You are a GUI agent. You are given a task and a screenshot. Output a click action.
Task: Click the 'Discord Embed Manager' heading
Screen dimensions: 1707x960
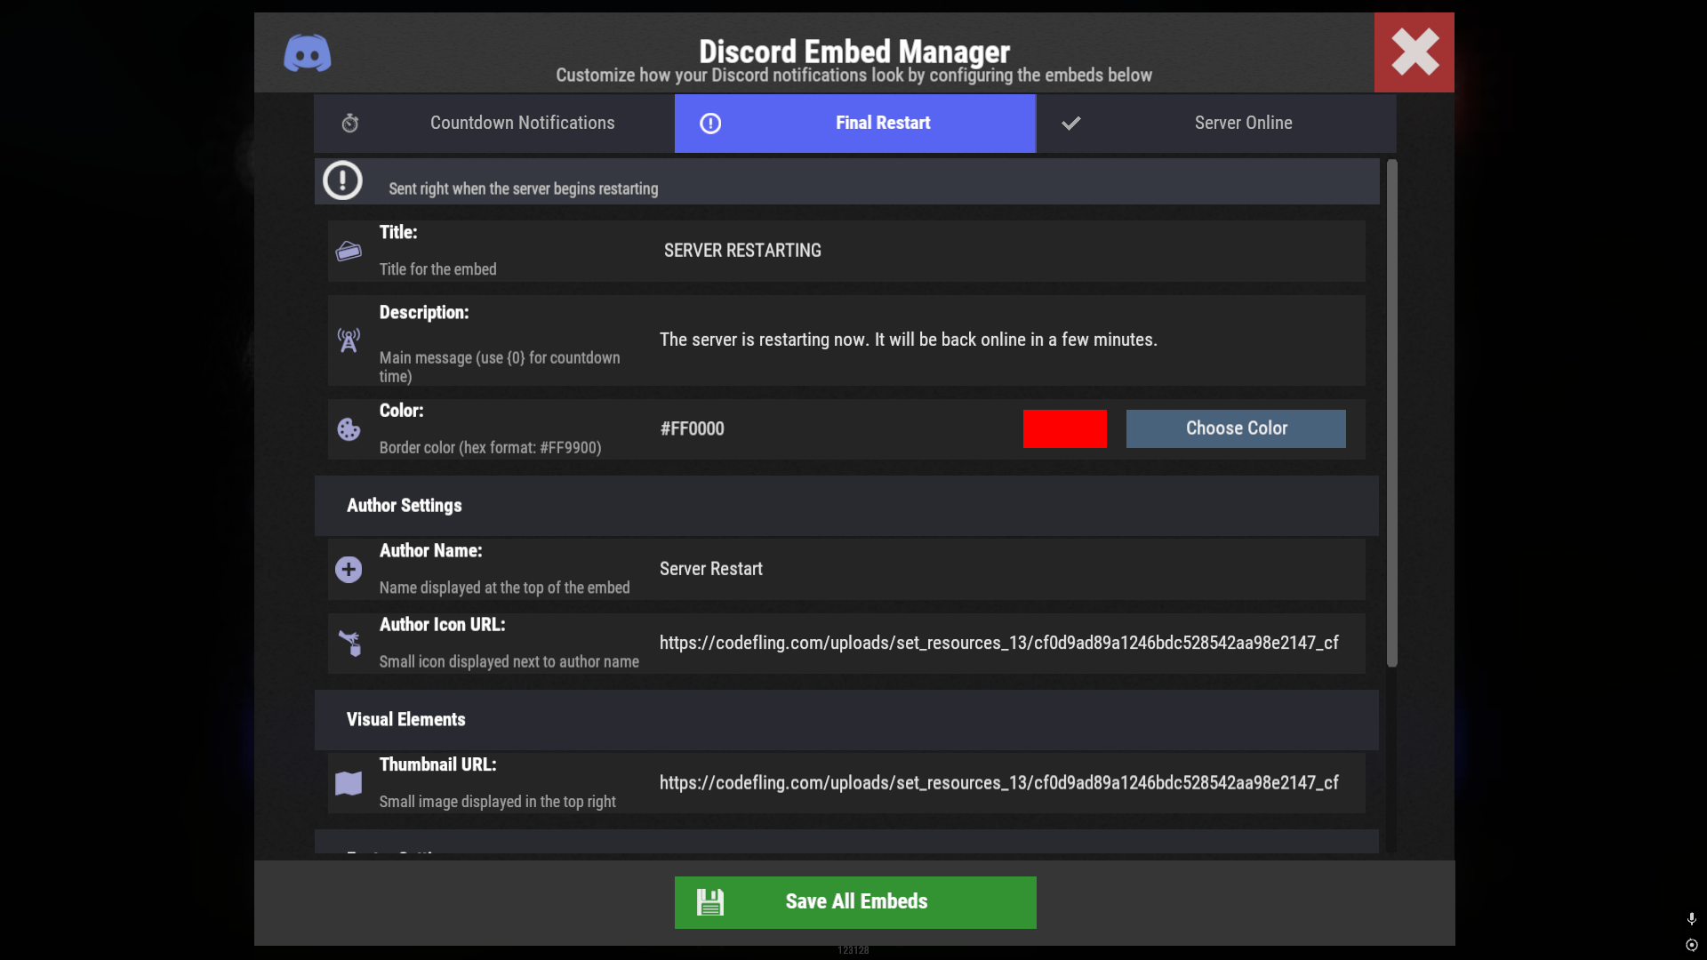[x=854, y=52]
